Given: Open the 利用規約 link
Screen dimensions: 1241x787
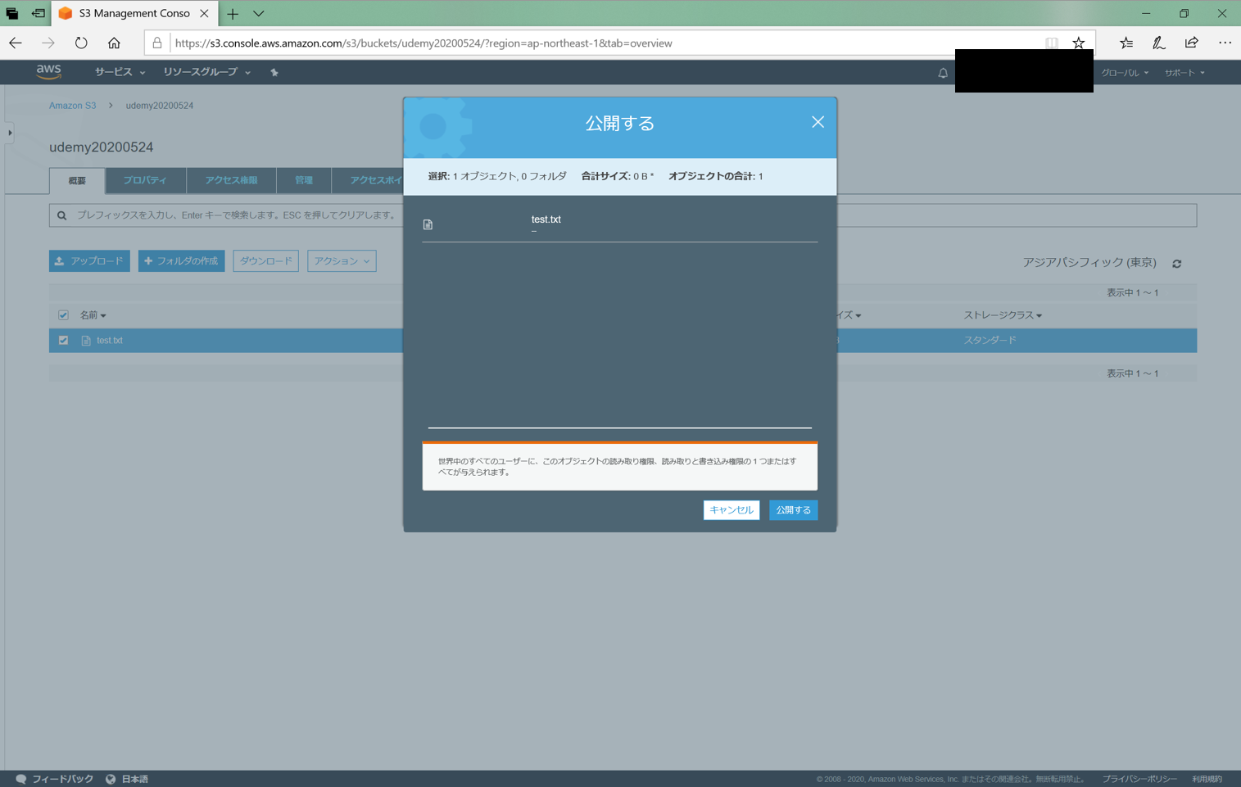Looking at the screenshot, I should (x=1207, y=779).
